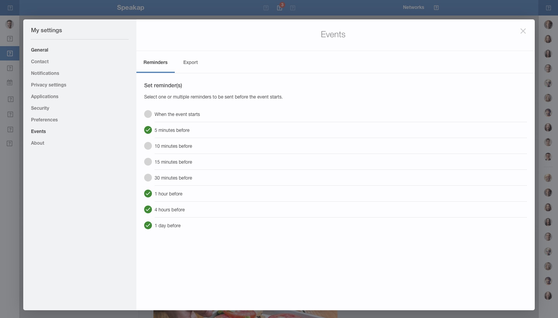Uncheck the '4 hours before' reminder
This screenshot has width=558, height=318.
tap(148, 209)
